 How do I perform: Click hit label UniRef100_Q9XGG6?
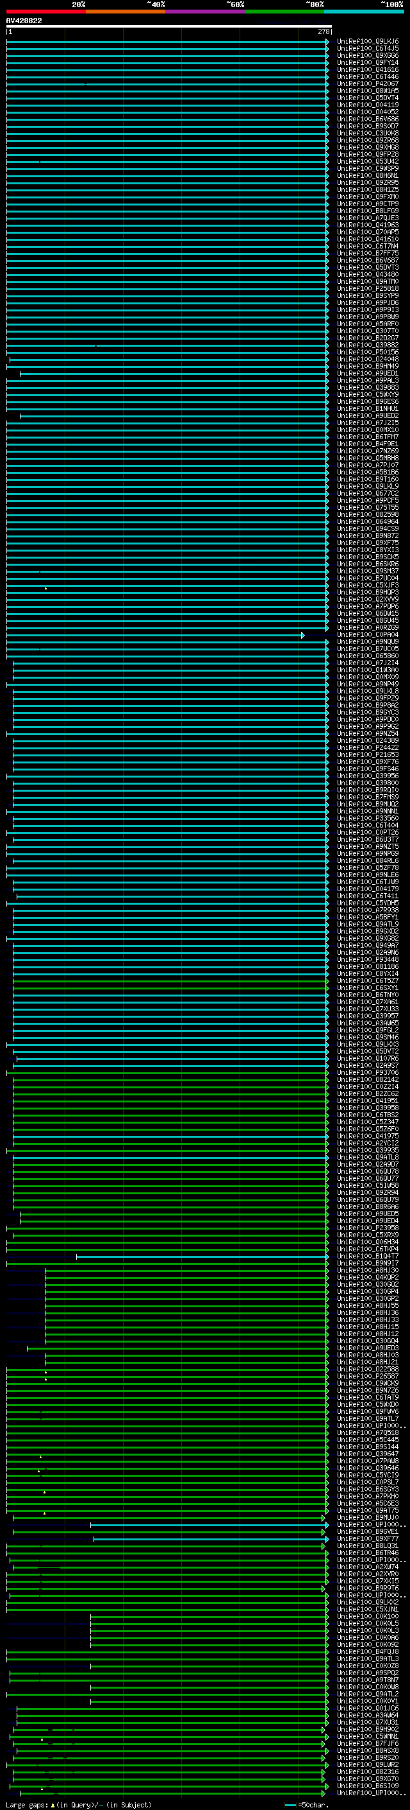point(367,55)
